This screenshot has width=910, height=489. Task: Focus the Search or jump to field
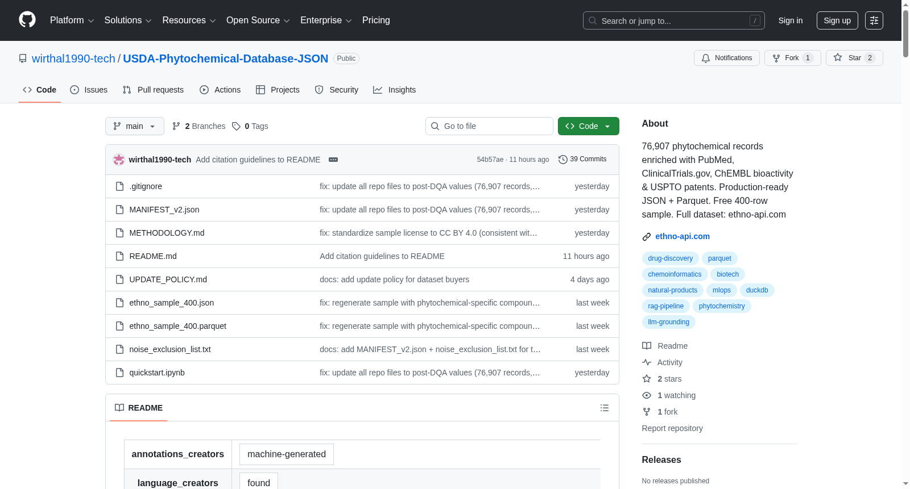coord(674,20)
